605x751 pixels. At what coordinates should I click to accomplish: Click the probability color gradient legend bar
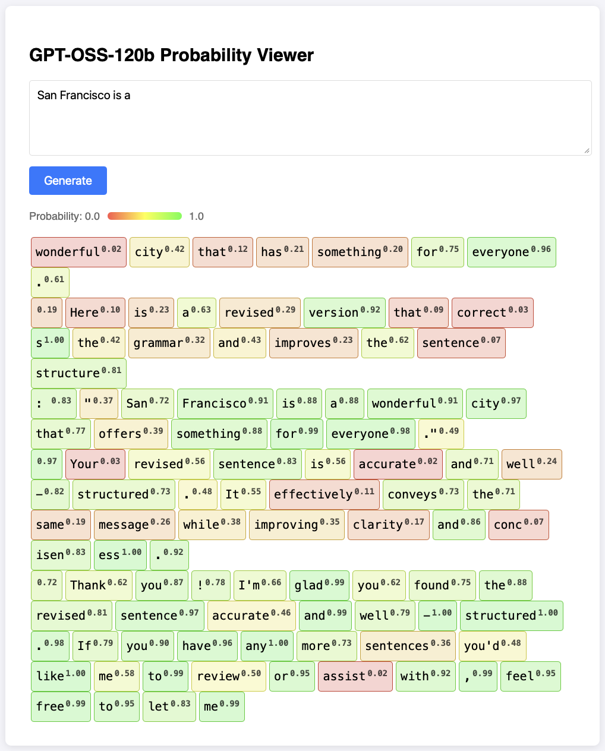(144, 216)
